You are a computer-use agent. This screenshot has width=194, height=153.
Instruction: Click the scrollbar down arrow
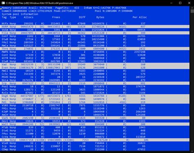192,151
